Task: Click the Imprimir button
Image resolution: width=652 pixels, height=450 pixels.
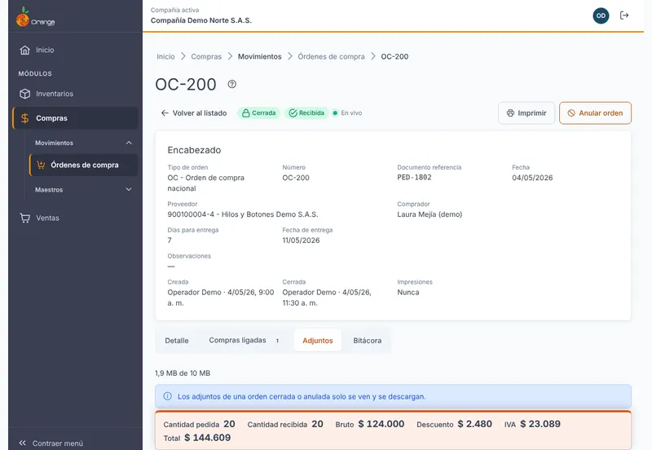Action: 526,113
